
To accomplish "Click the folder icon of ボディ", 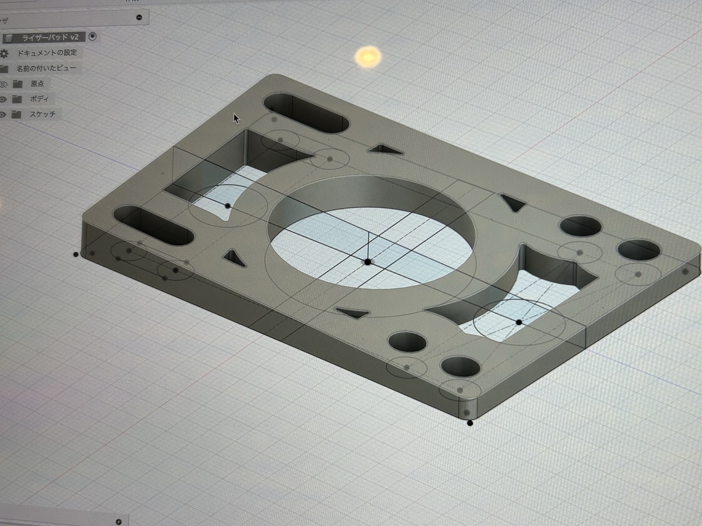I will (x=17, y=99).
